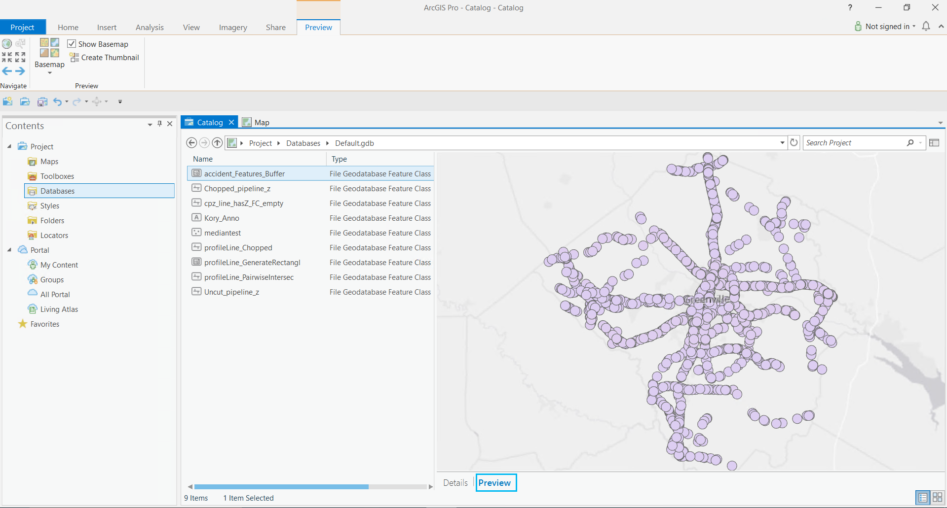Switch to the Details tab
947x508 pixels.
coord(455,483)
